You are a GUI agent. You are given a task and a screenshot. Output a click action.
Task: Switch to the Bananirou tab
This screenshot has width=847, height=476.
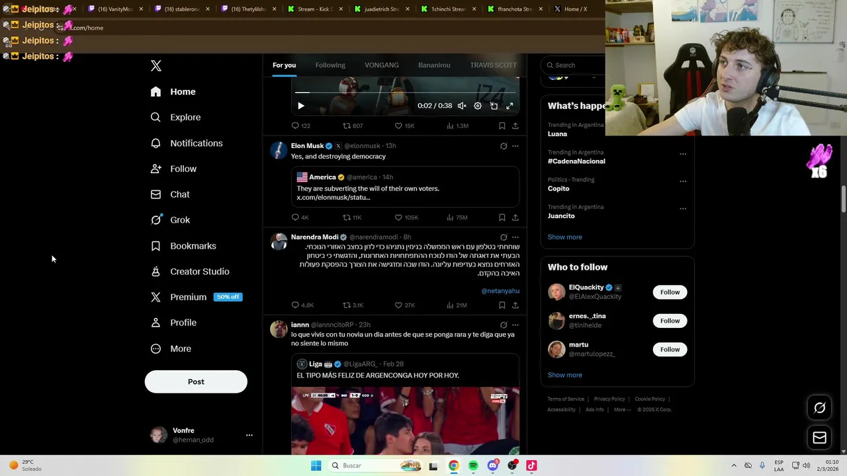(x=434, y=65)
